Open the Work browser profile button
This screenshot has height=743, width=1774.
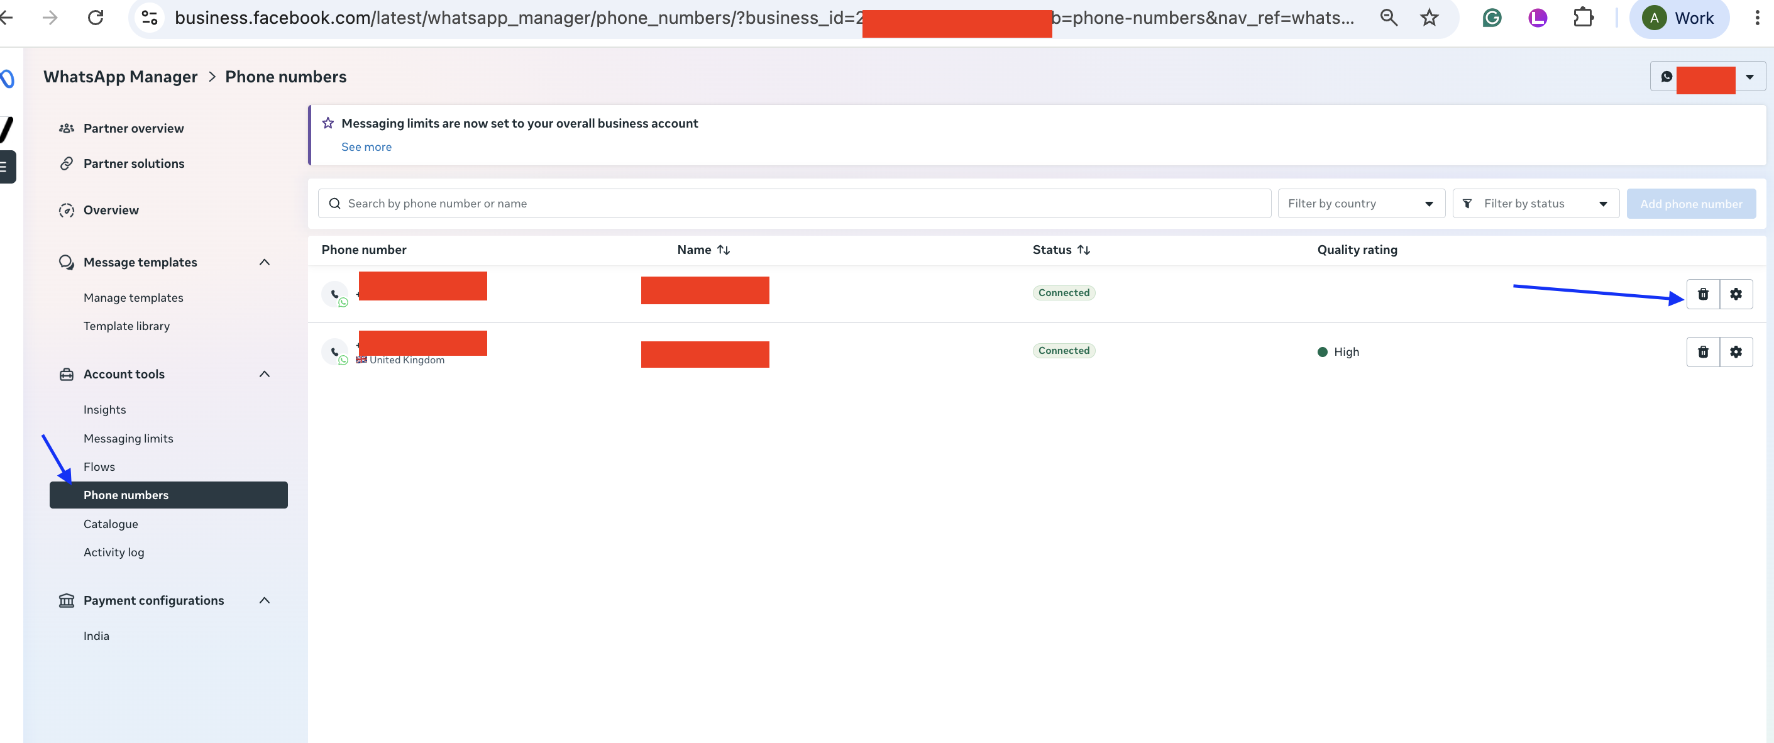pyautogui.click(x=1678, y=18)
